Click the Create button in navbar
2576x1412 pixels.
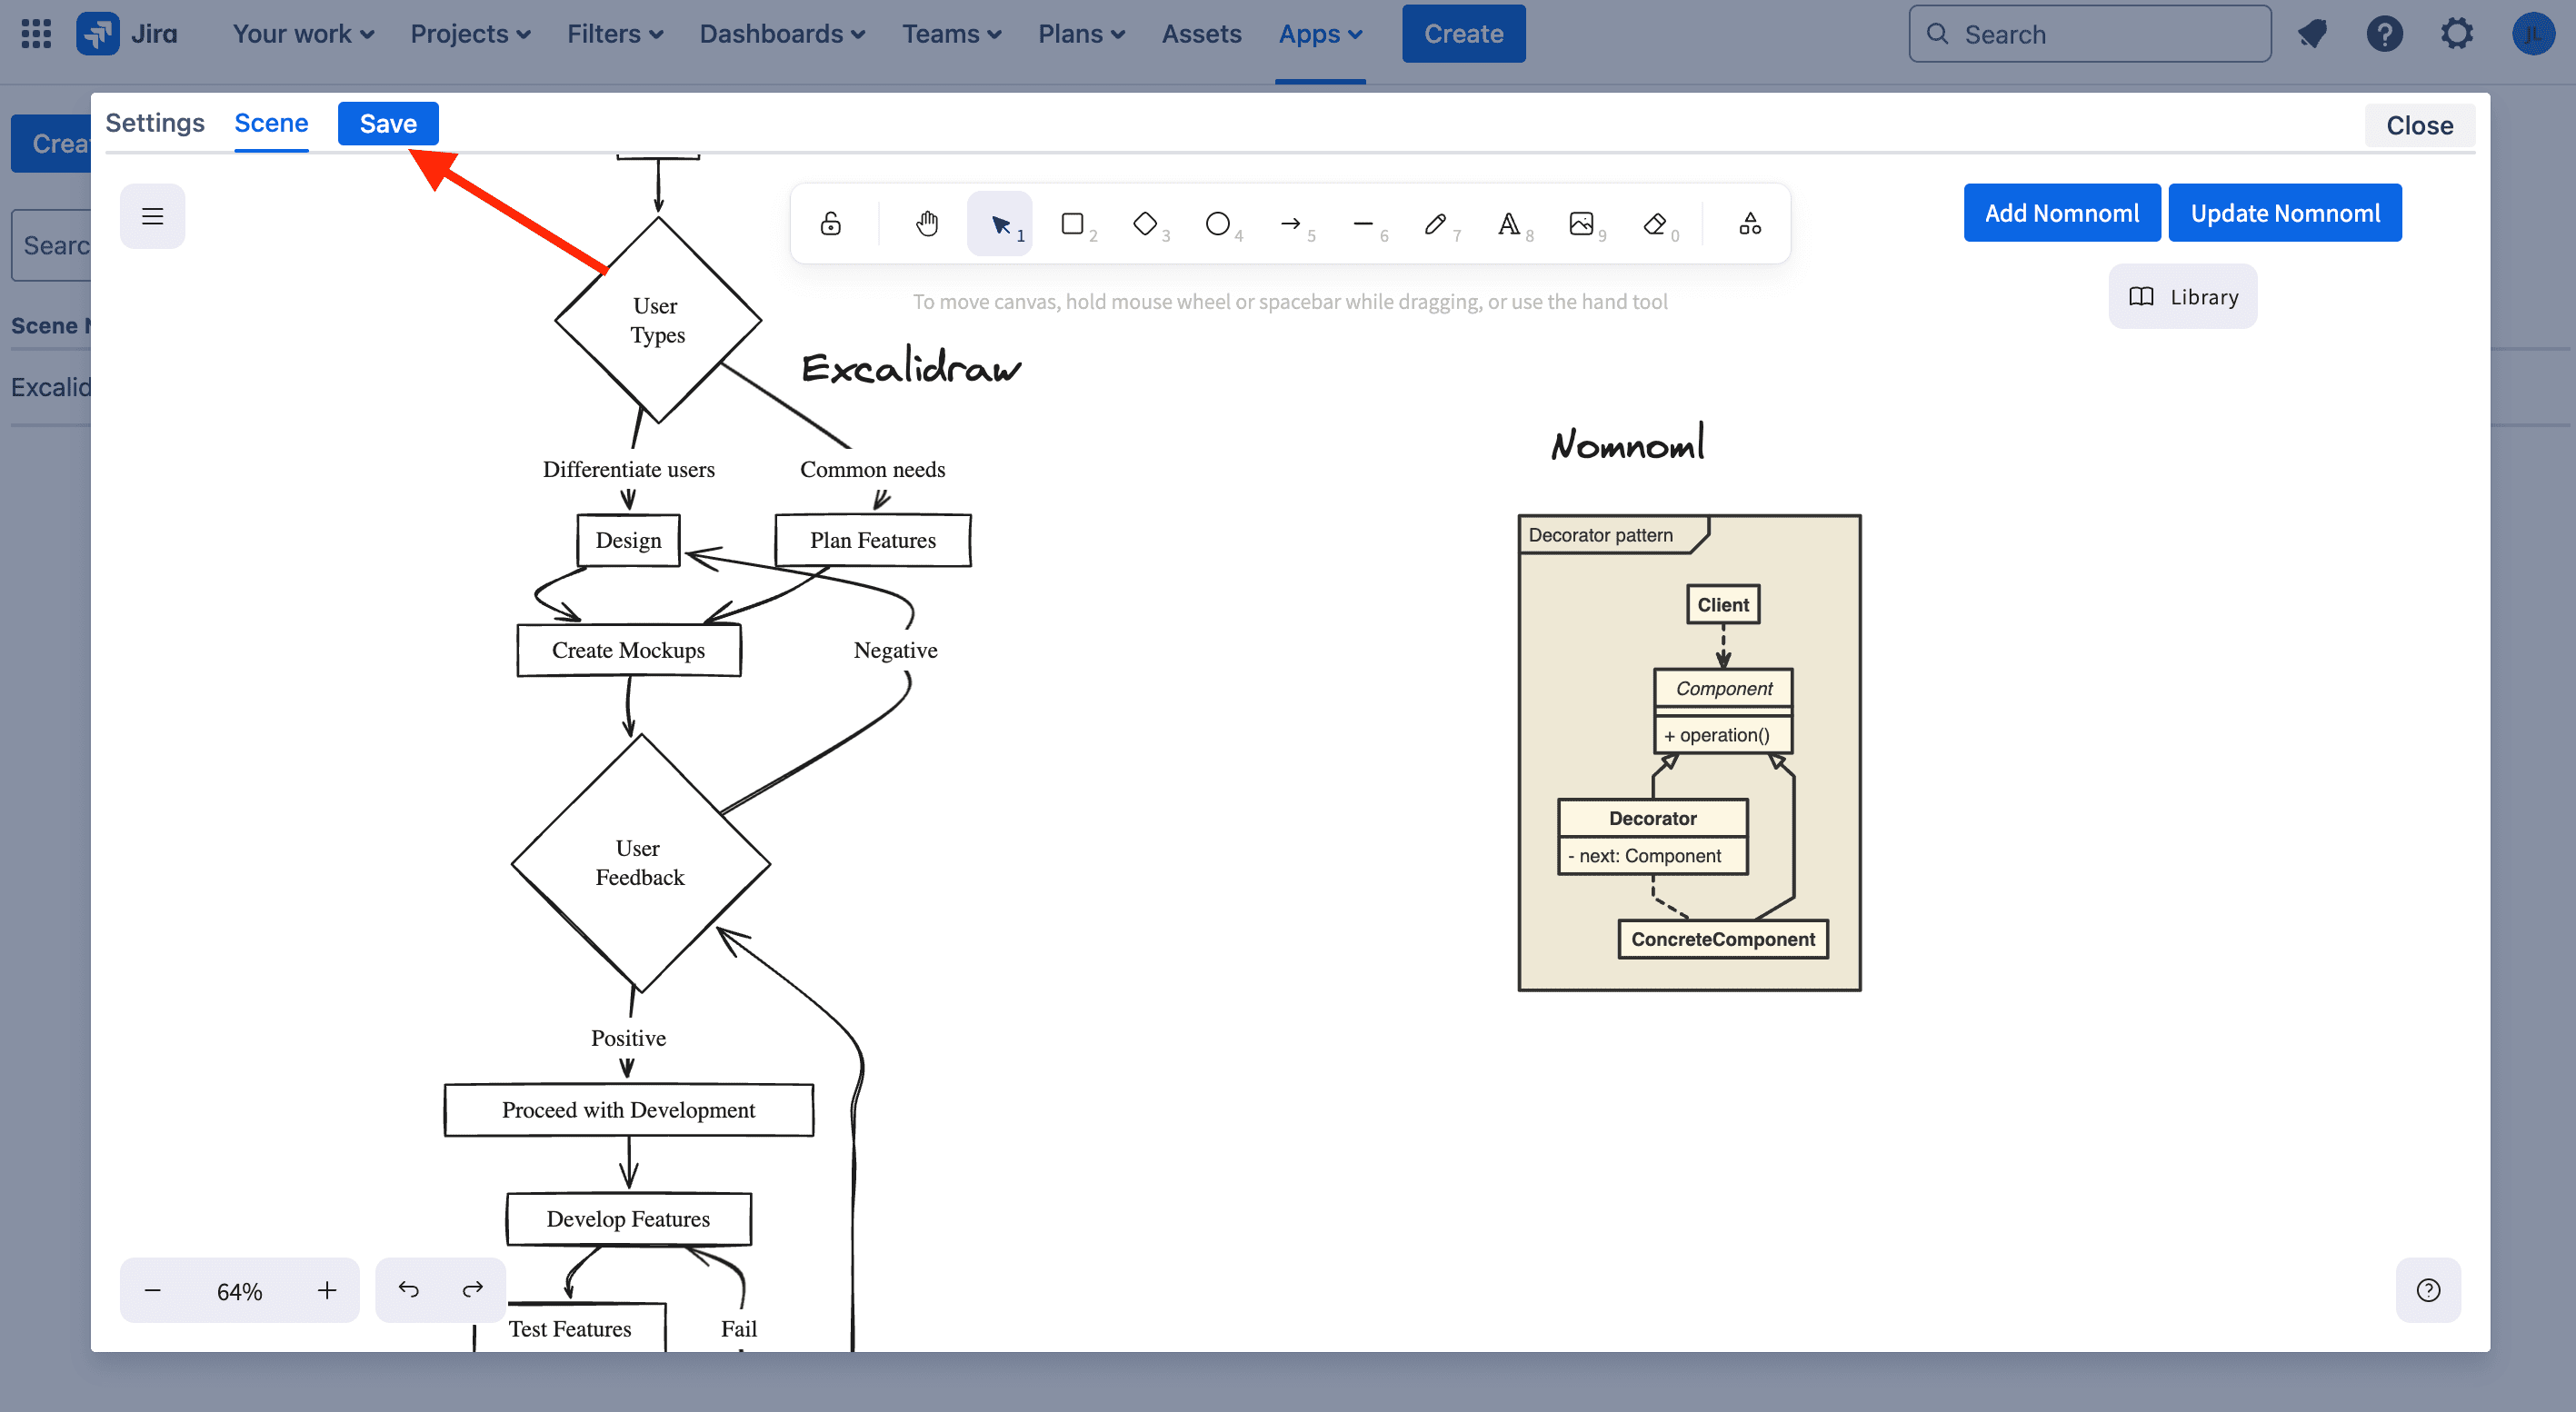point(1463,34)
